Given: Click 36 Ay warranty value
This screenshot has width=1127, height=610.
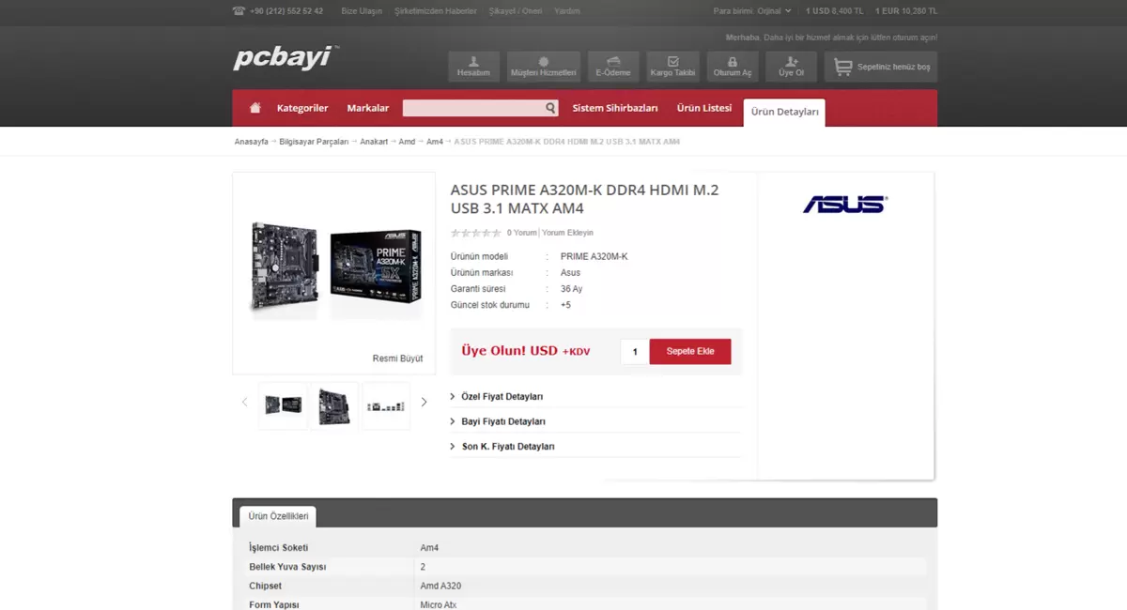Looking at the screenshot, I should pos(571,289).
